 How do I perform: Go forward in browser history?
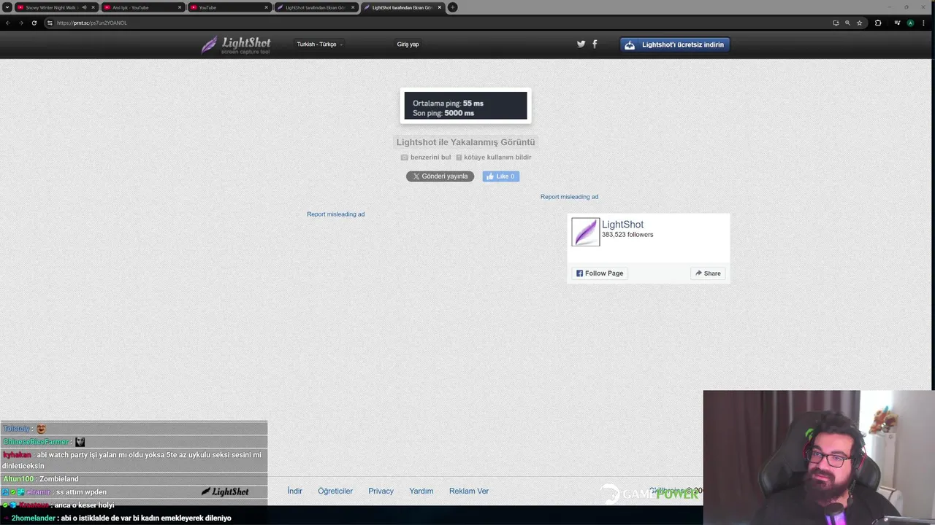(x=20, y=23)
